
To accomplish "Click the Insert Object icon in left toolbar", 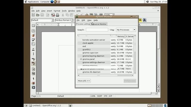I will [33, 35].
